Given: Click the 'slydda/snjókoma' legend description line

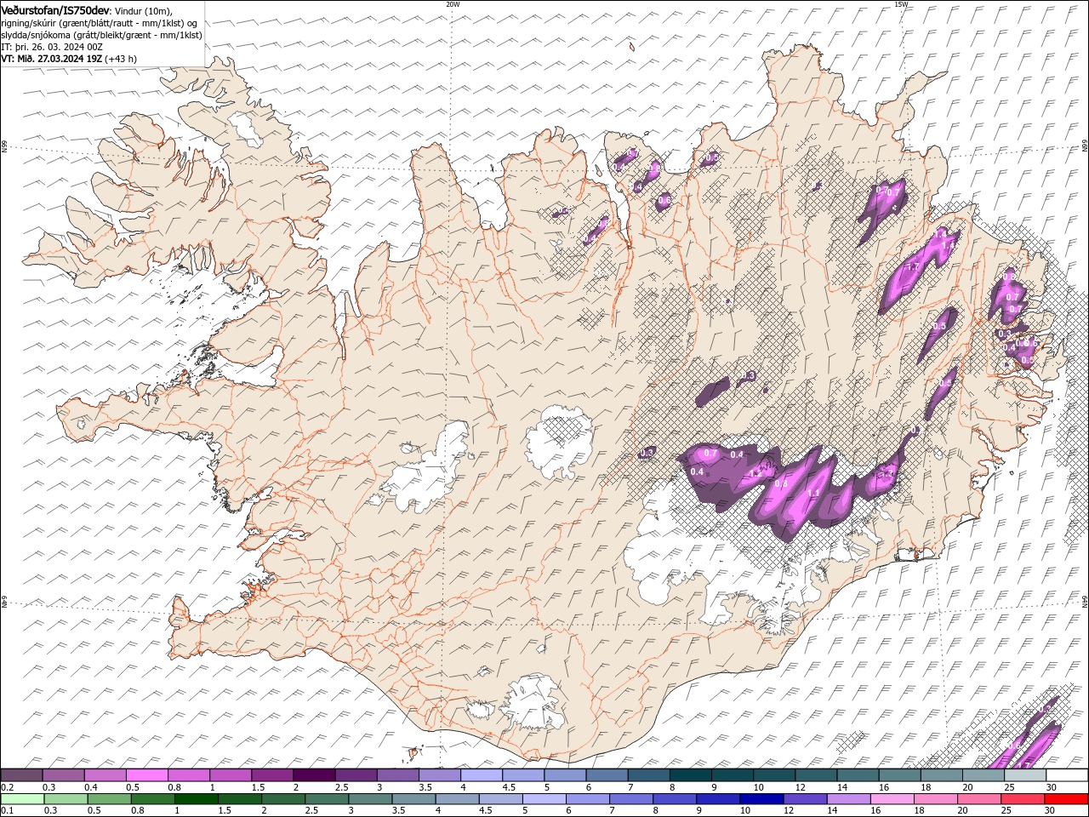Looking at the screenshot, I should pyautogui.click(x=102, y=35).
